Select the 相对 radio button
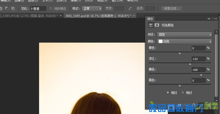The height and width of the screenshot is (114, 220). [168, 93]
